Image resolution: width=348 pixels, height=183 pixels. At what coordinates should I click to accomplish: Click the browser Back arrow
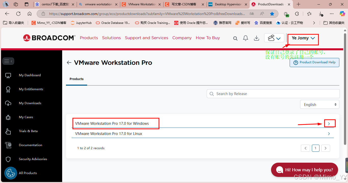coord(7,14)
